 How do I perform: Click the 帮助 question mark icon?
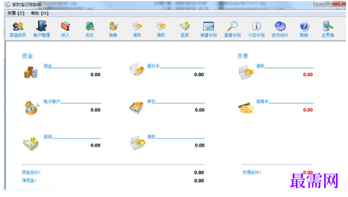[304, 29]
